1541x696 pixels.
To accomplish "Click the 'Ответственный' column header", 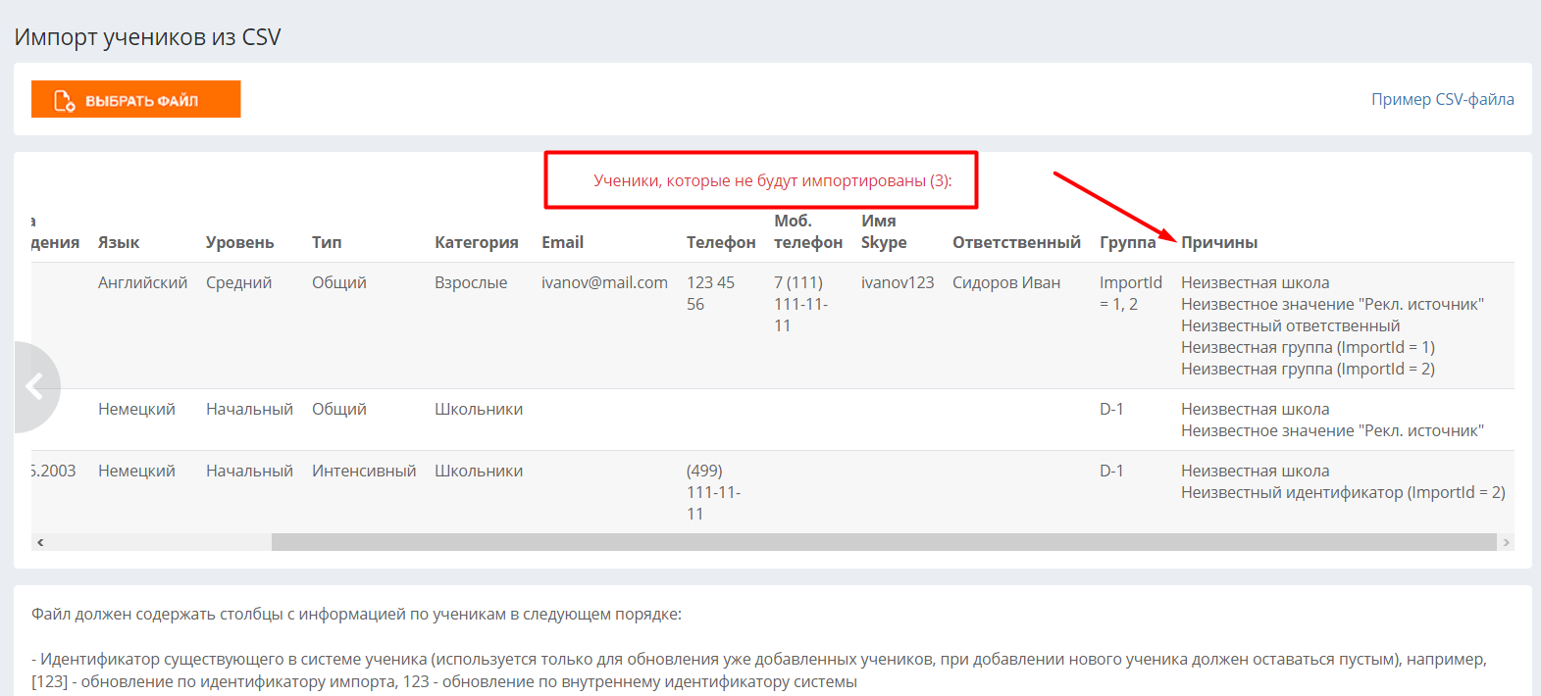I will [x=1016, y=242].
